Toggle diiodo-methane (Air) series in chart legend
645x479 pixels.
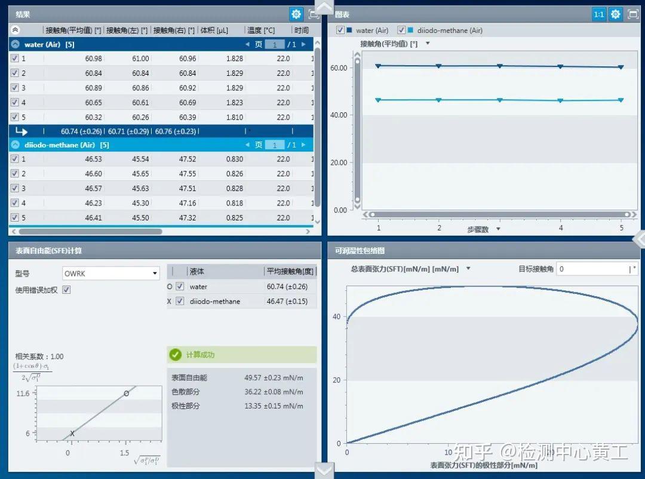click(401, 30)
